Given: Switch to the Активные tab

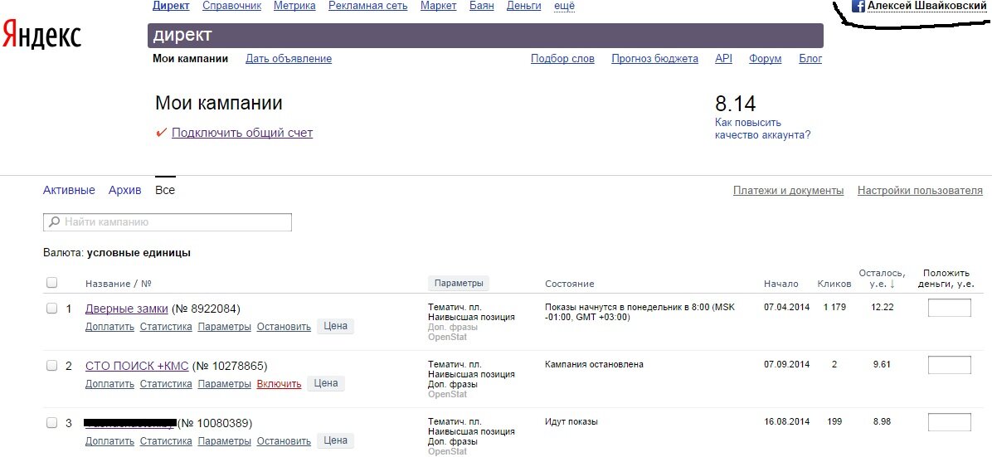Looking at the screenshot, I should point(69,190).
